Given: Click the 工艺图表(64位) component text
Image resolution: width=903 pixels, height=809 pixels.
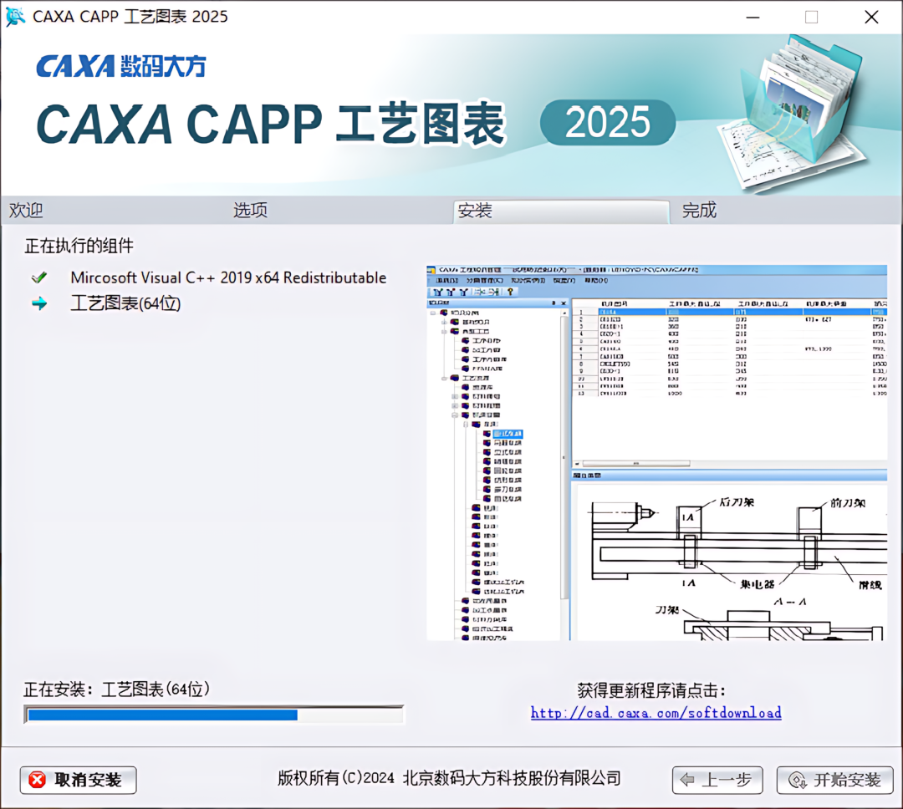Looking at the screenshot, I should [125, 303].
